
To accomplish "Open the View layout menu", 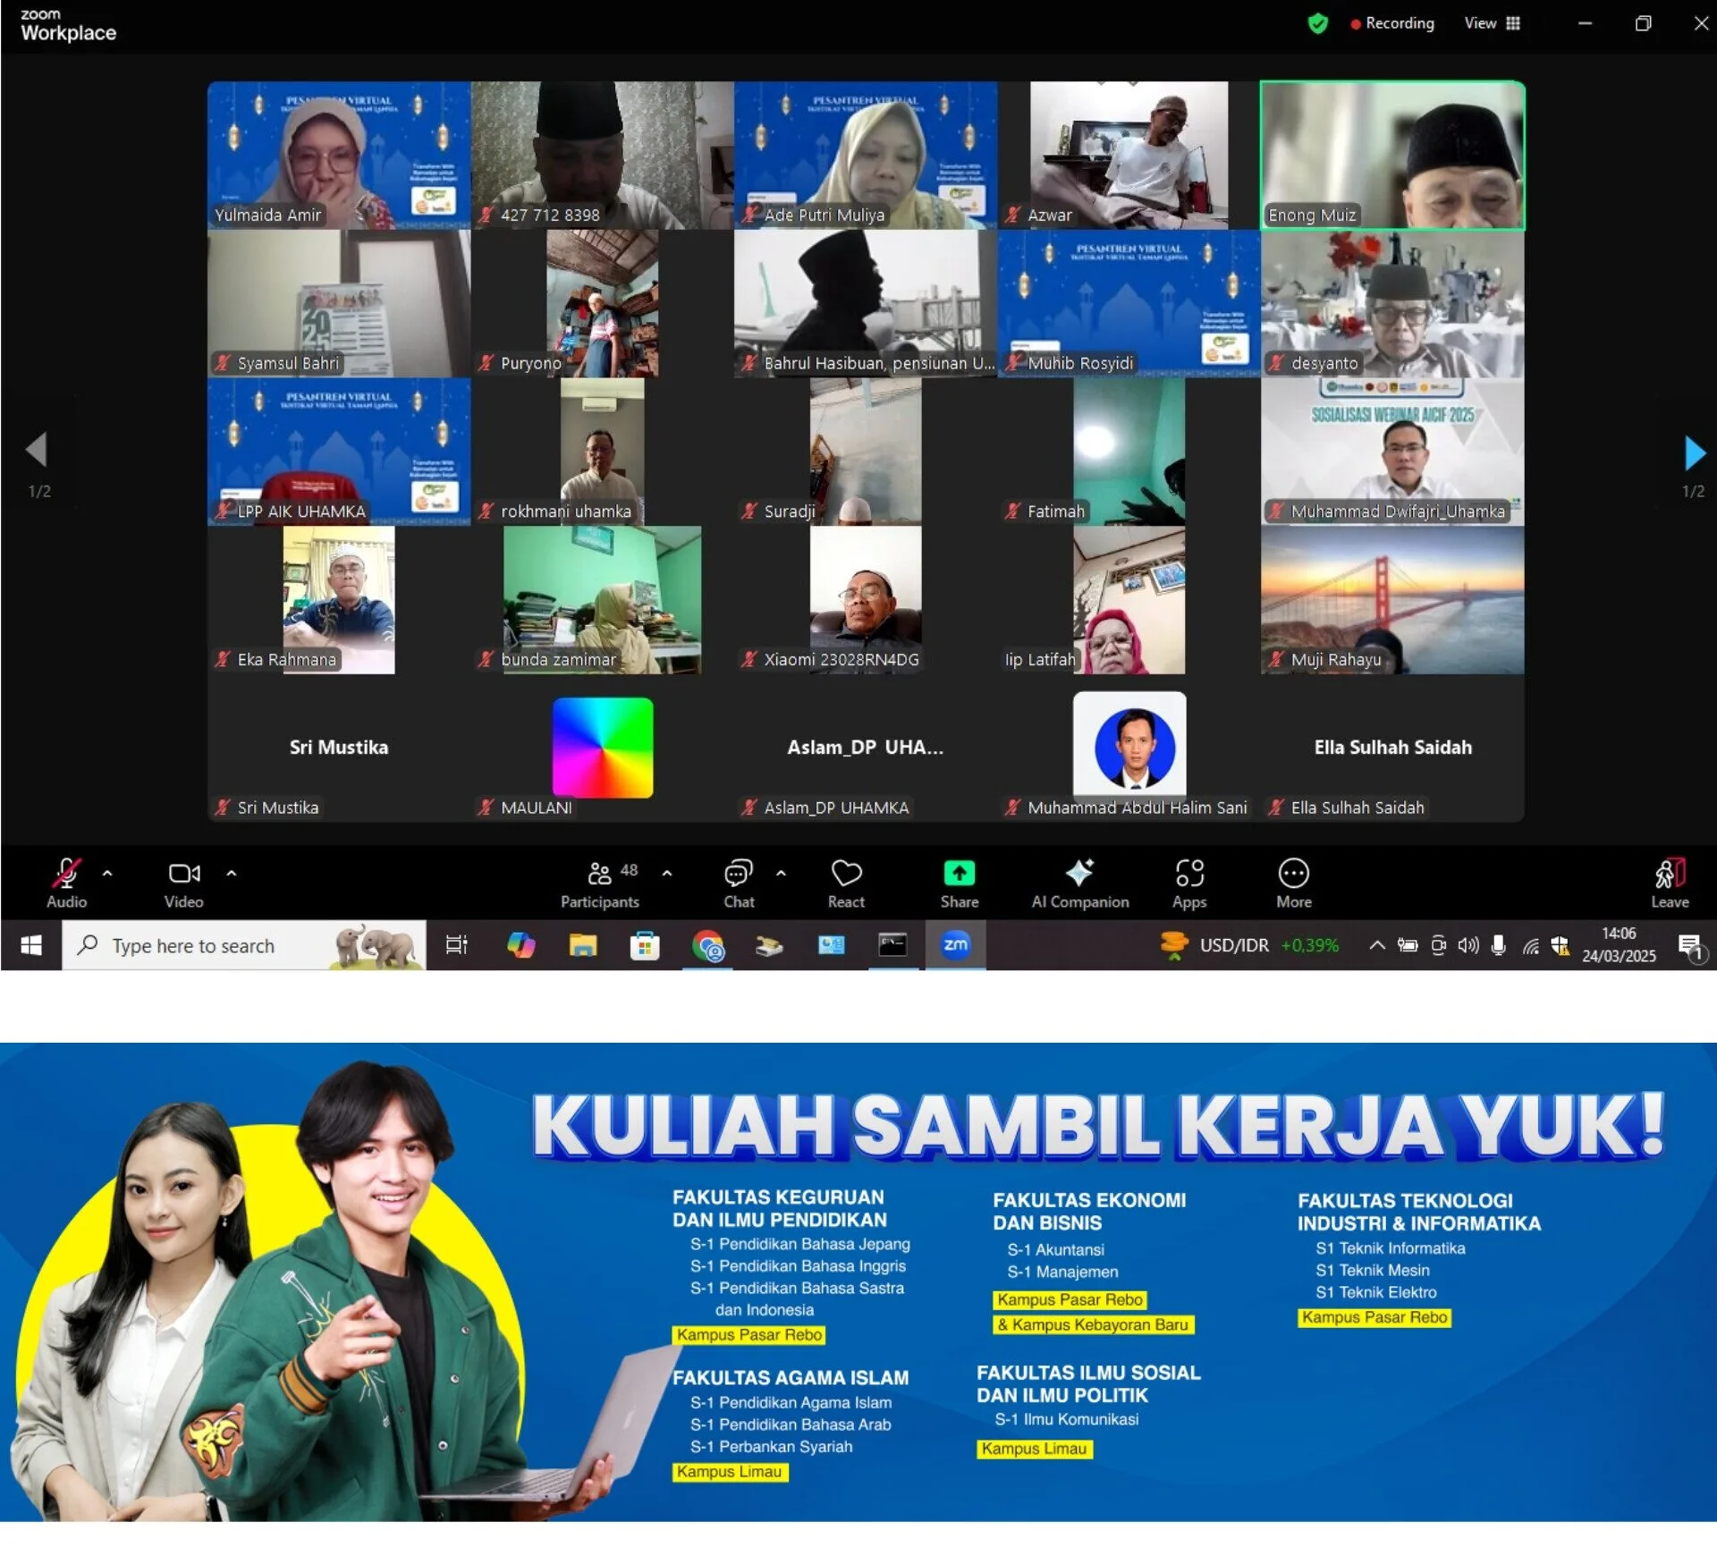I will pos(1492,23).
